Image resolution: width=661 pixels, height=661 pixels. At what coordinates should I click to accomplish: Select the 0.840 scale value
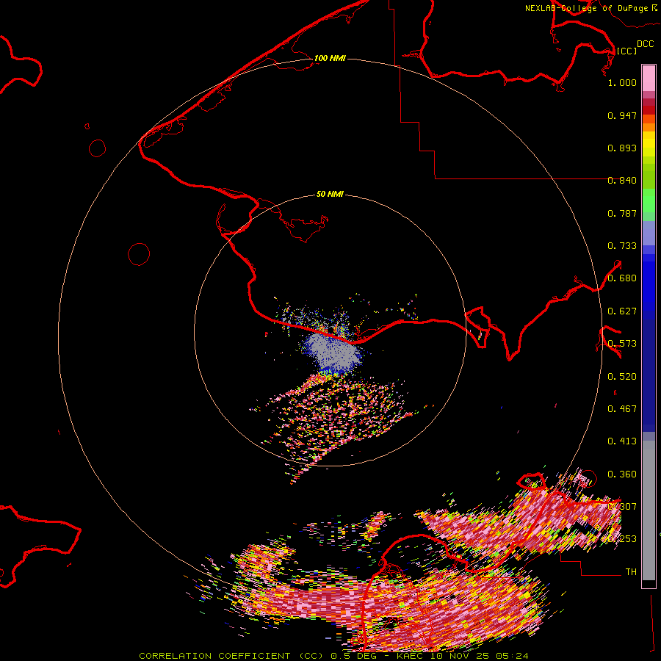[622, 181]
